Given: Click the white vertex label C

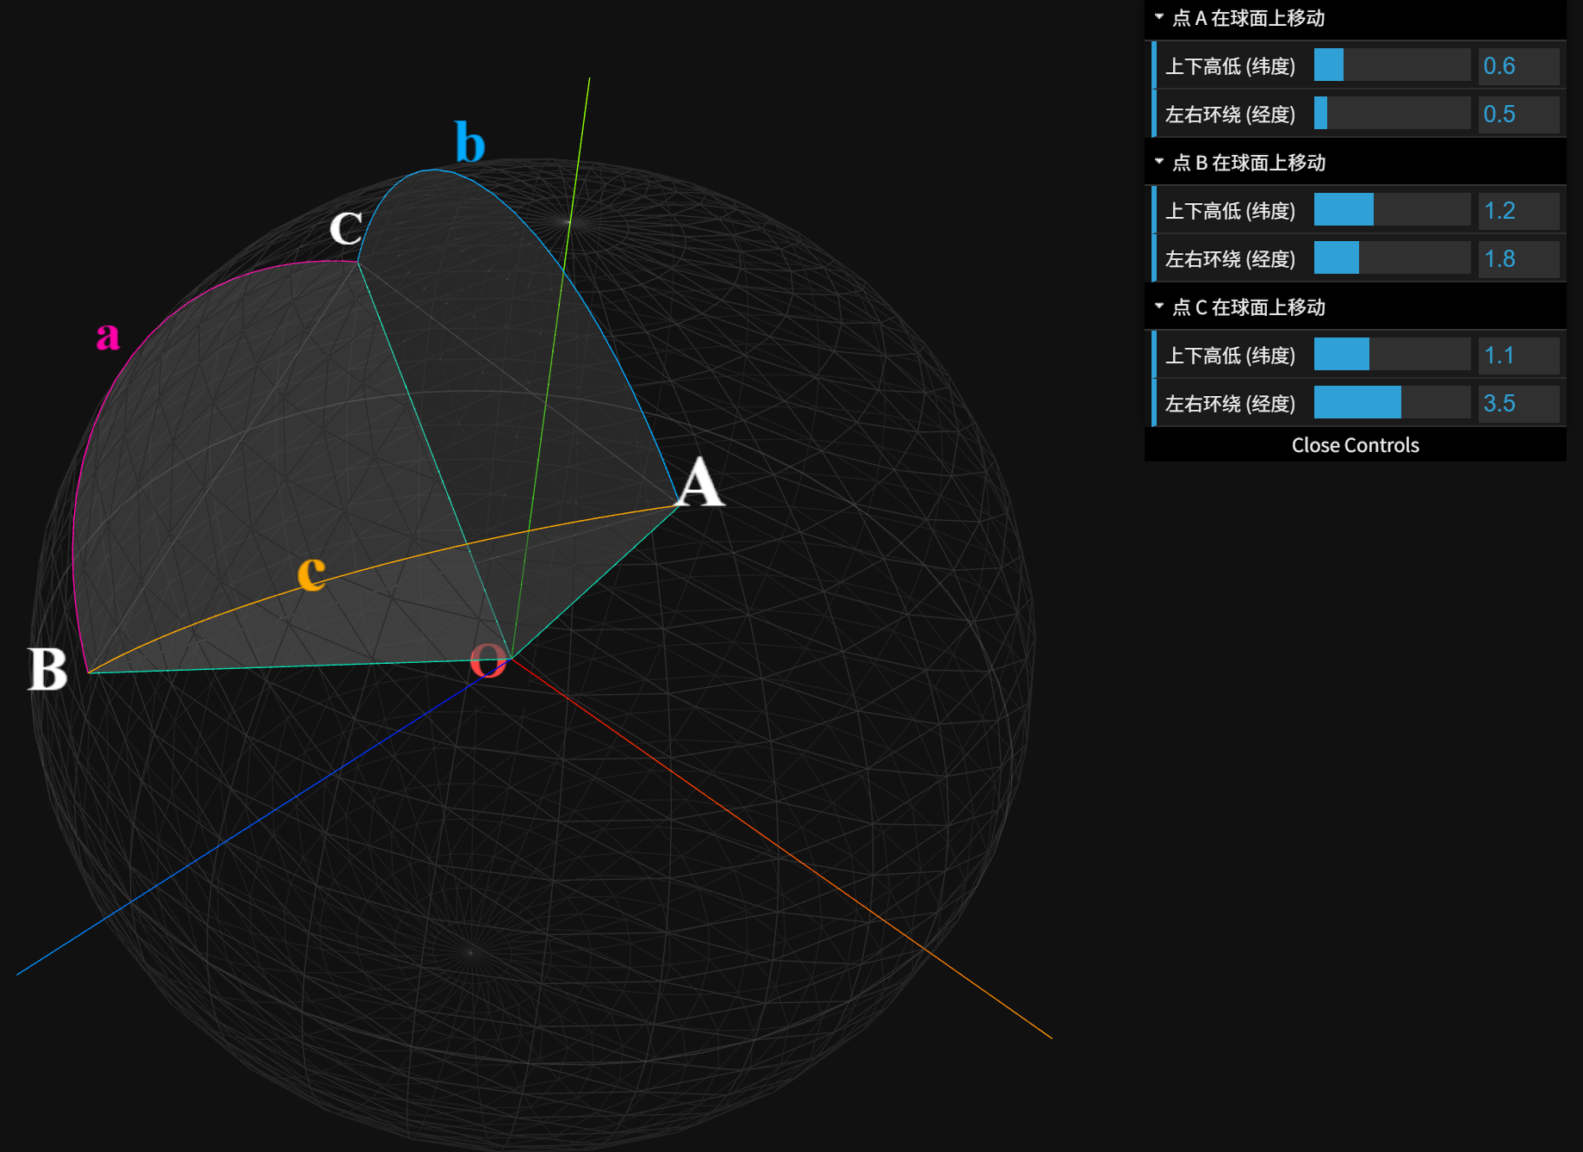Looking at the screenshot, I should click(x=346, y=228).
